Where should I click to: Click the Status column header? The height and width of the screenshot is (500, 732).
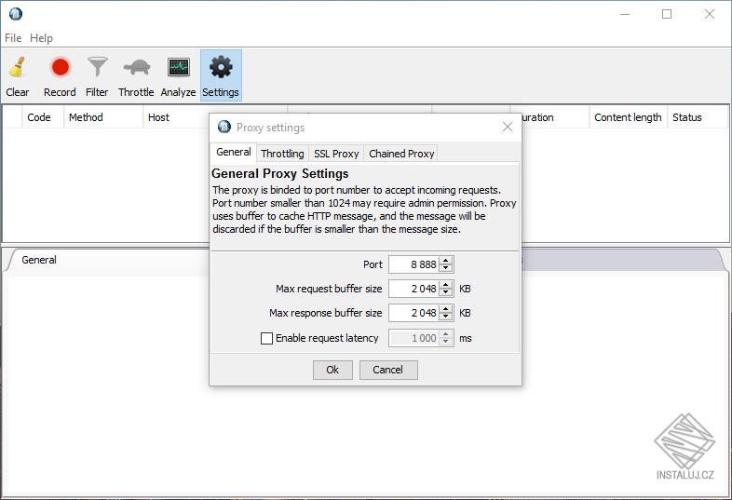click(x=698, y=117)
